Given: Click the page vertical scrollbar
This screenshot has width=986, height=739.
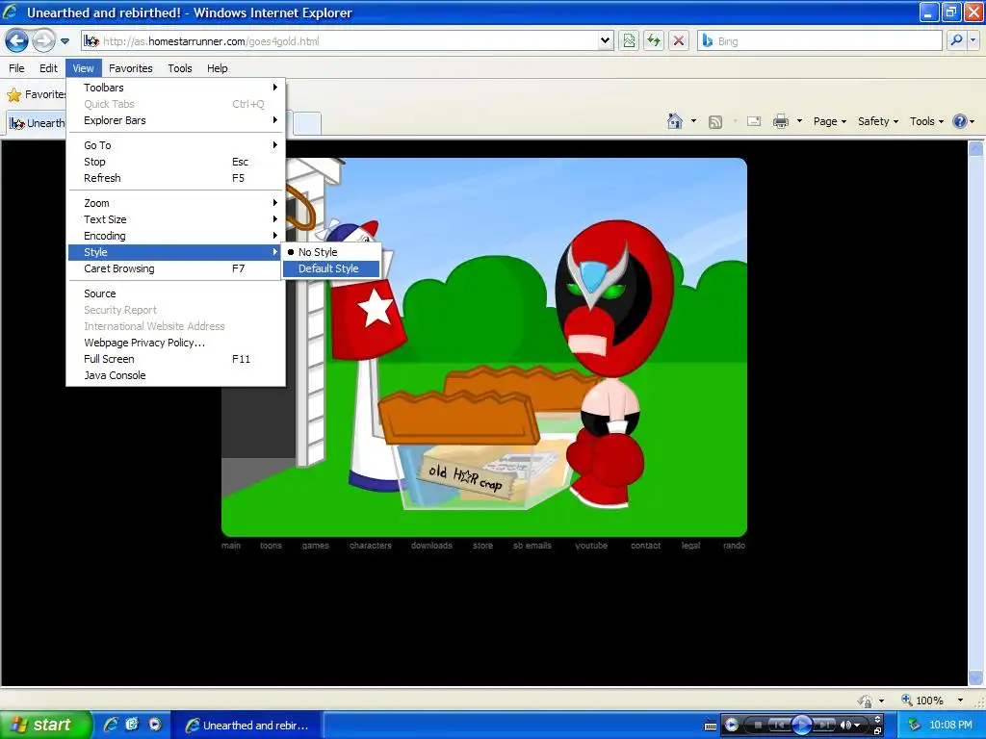Looking at the screenshot, I should coord(975,413).
